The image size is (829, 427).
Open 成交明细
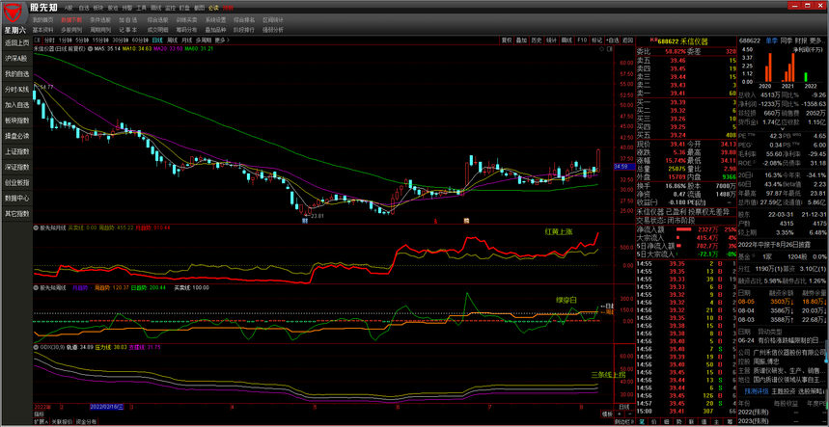[157, 30]
